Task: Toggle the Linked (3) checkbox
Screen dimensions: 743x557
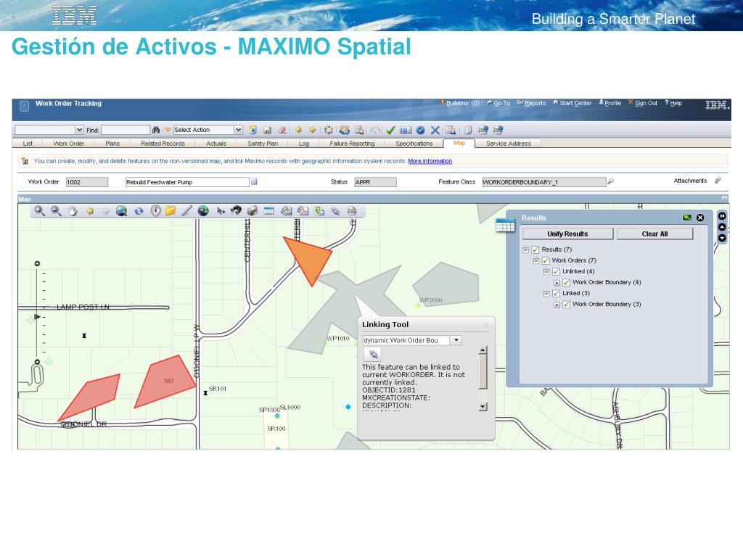Action: click(557, 294)
